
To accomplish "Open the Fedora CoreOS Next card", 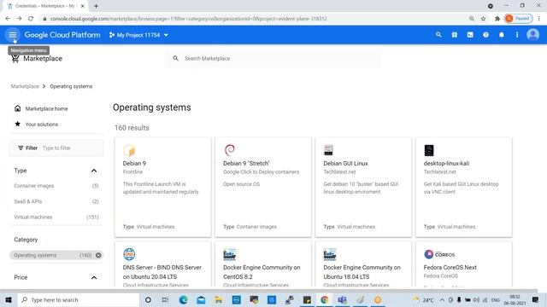I will coord(463,264).
